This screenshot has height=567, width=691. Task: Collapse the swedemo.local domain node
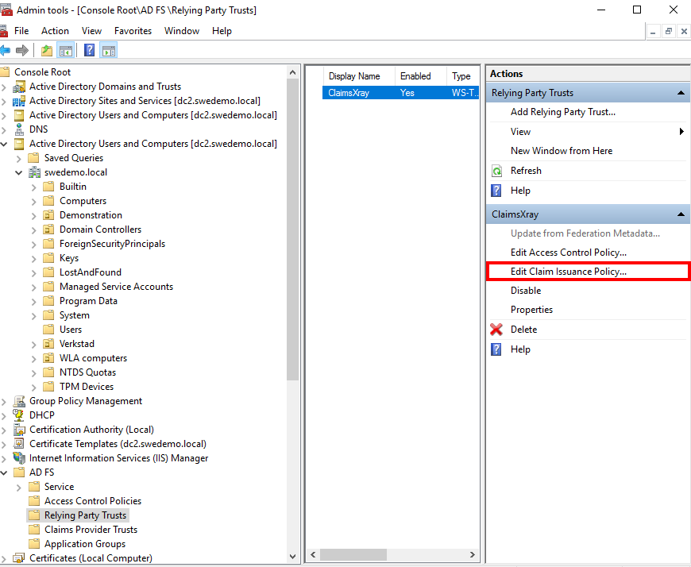pyautogui.click(x=18, y=172)
